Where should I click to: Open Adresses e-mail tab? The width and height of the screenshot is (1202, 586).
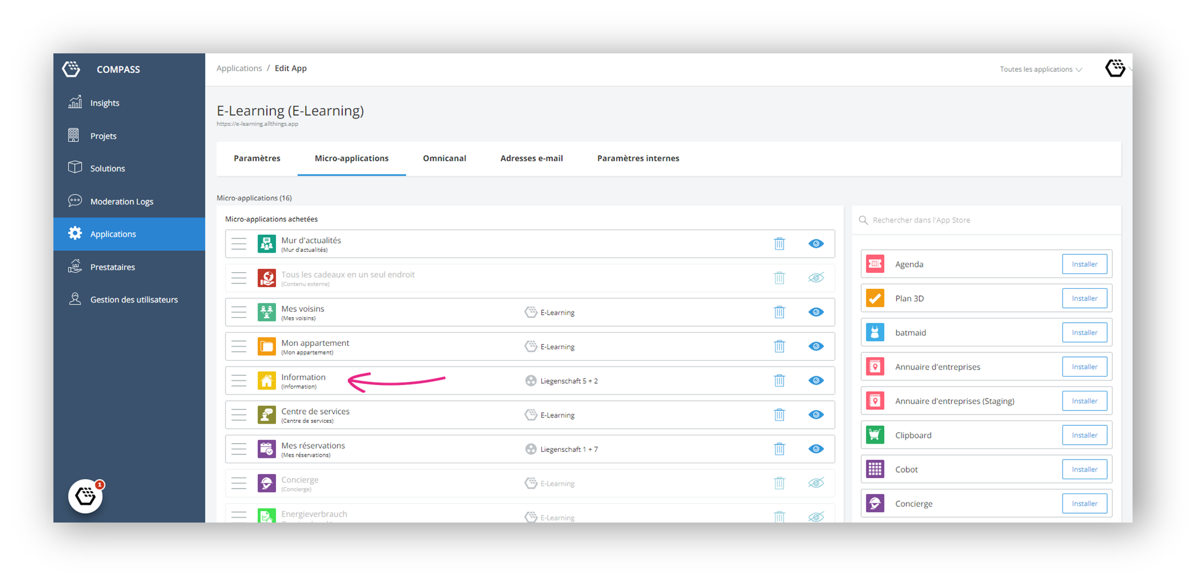click(x=532, y=158)
